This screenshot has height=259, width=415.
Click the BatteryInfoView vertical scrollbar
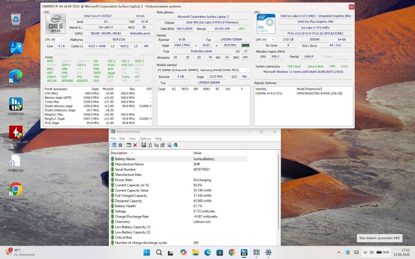[278, 192]
